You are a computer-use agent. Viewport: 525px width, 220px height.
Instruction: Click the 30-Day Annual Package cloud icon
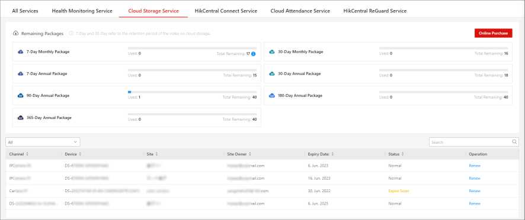tap(272, 73)
